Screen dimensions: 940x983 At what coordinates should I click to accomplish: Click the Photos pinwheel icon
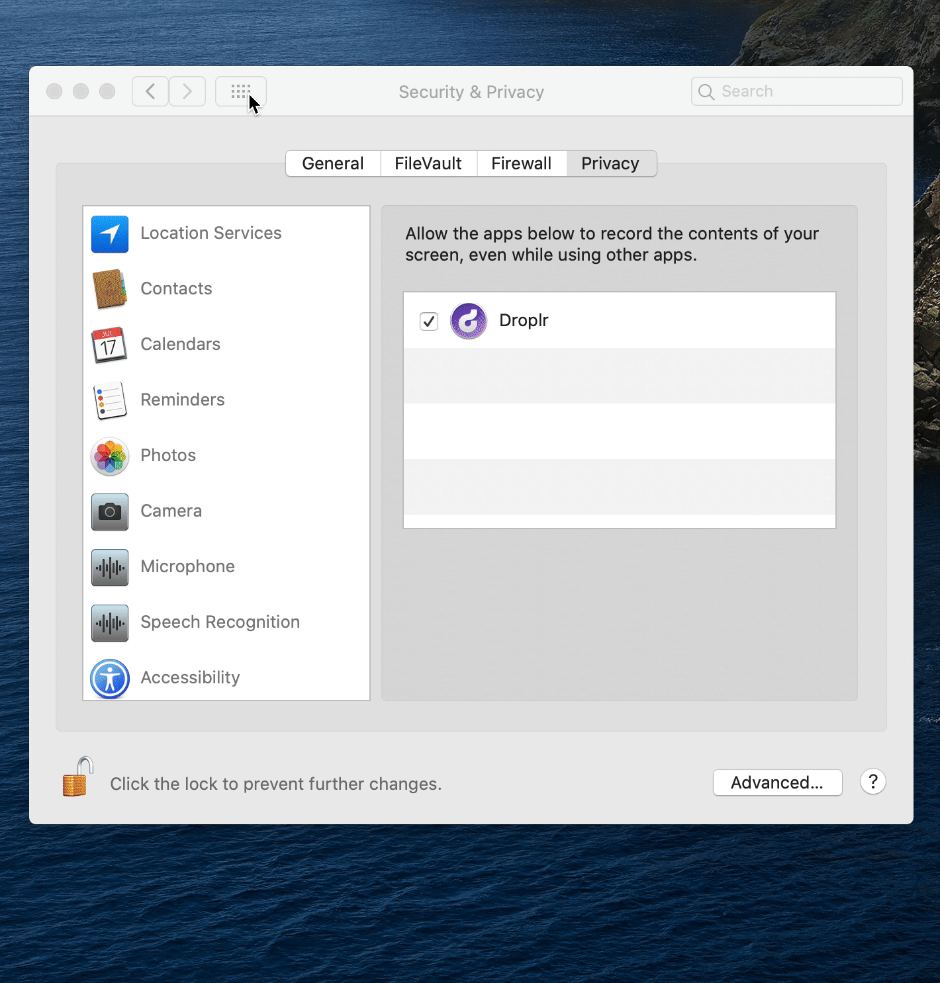click(110, 456)
